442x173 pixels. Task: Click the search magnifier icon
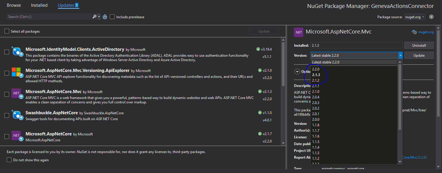[x=94, y=17]
